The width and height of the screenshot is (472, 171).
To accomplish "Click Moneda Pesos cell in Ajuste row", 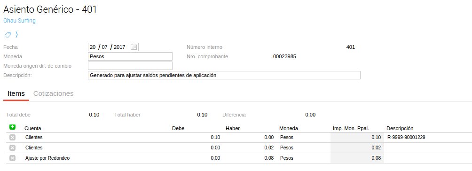I will pyautogui.click(x=287, y=158).
